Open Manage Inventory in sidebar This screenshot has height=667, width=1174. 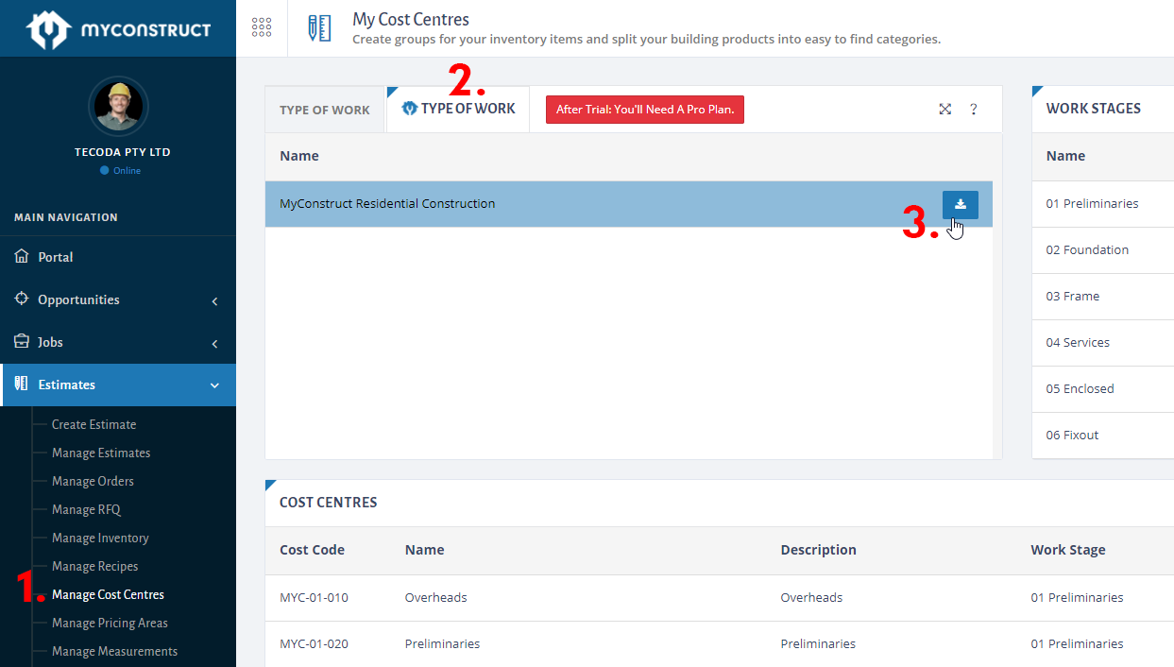click(x=100, y=538)
